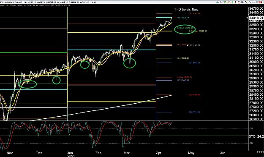Click the 31400.00 price axis label
The width and height of the screenshot is (264, 157).
(256, 54)
